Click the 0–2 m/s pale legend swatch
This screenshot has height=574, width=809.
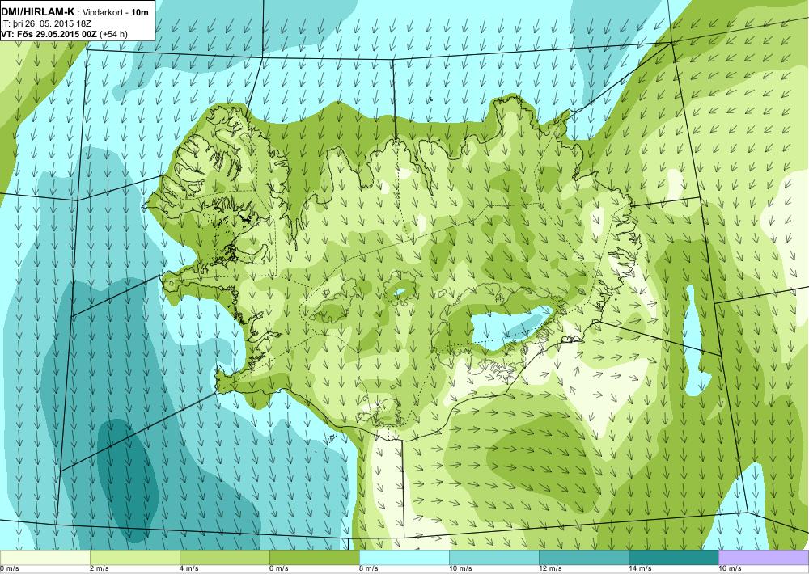(x=45, y=558)
